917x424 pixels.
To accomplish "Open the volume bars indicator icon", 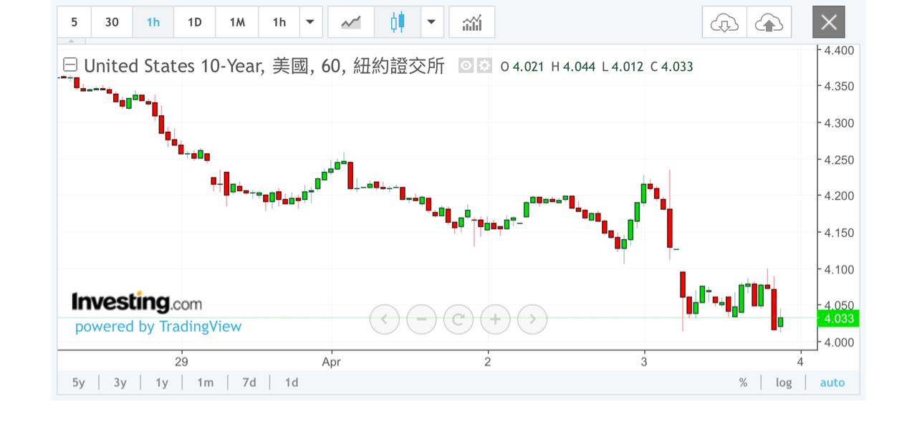I will 471,22.
